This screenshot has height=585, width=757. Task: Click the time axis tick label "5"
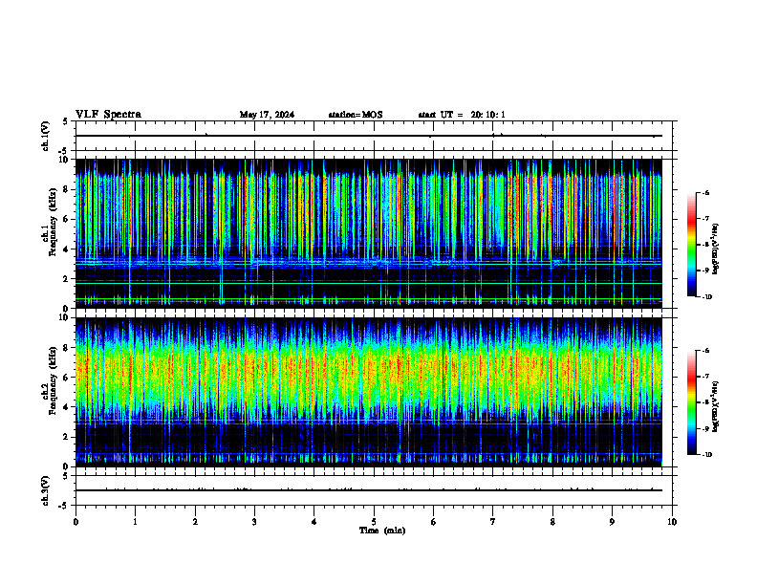[x=374, y=522]
